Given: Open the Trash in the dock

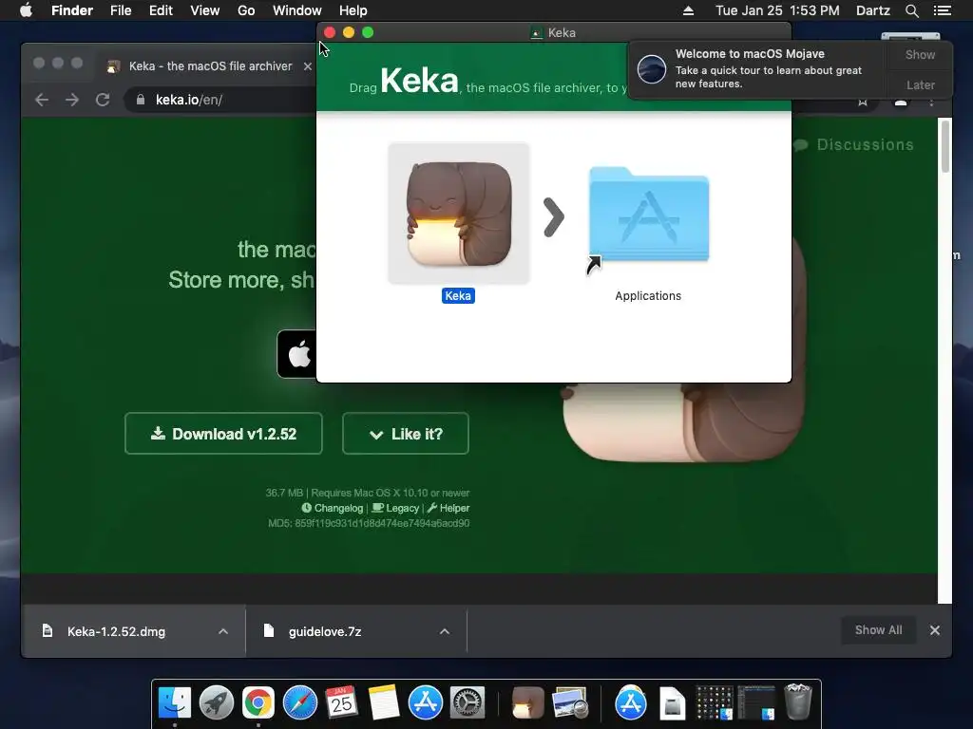Looking at the screenshot, I should [798, 702].
